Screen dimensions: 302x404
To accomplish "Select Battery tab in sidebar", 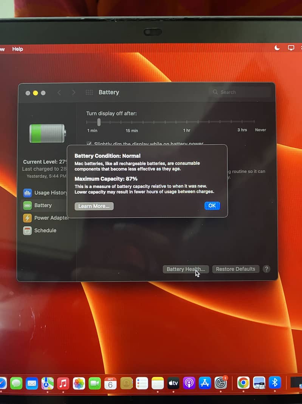I will tap(44, 205).
